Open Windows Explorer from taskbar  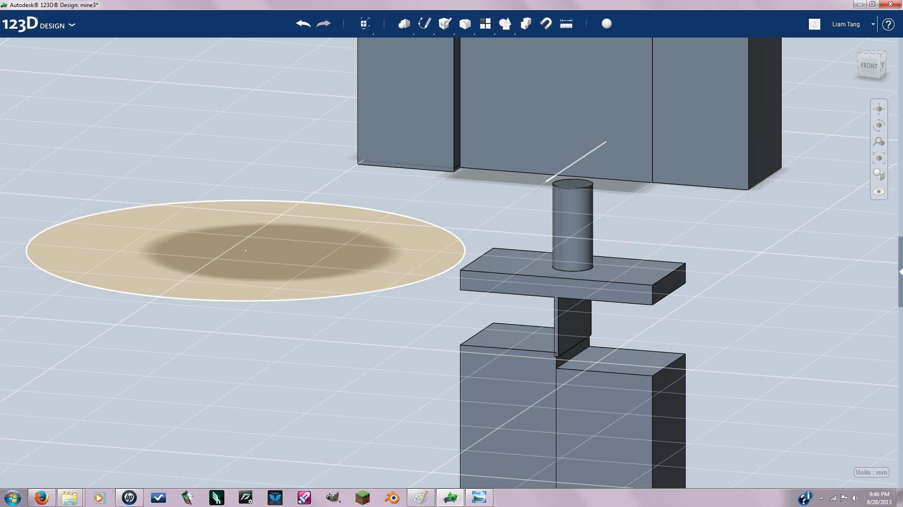pos(70,498)
